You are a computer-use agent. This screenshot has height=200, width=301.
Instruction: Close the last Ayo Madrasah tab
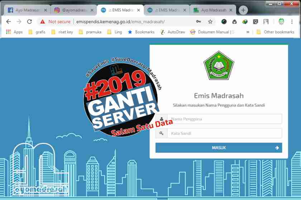point(231,10)
